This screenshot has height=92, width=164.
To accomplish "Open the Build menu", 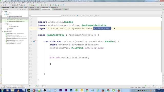I will coord(28,3).
